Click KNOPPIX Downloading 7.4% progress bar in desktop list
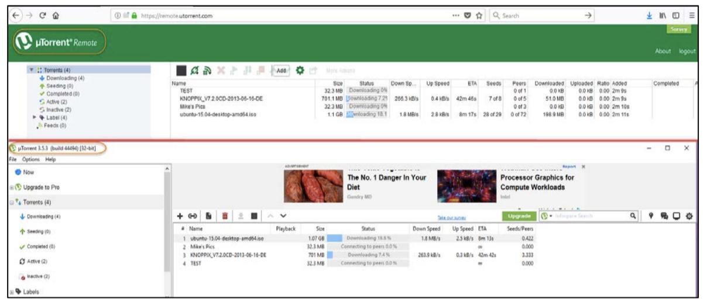707x306 pixels. pyautogui.click(x=368, y=255)
